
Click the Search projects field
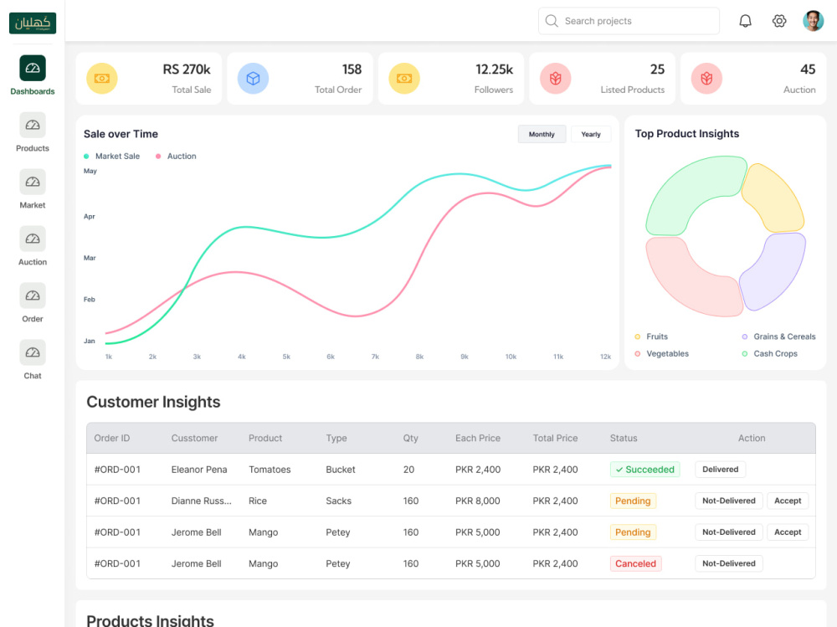(629, 21)
